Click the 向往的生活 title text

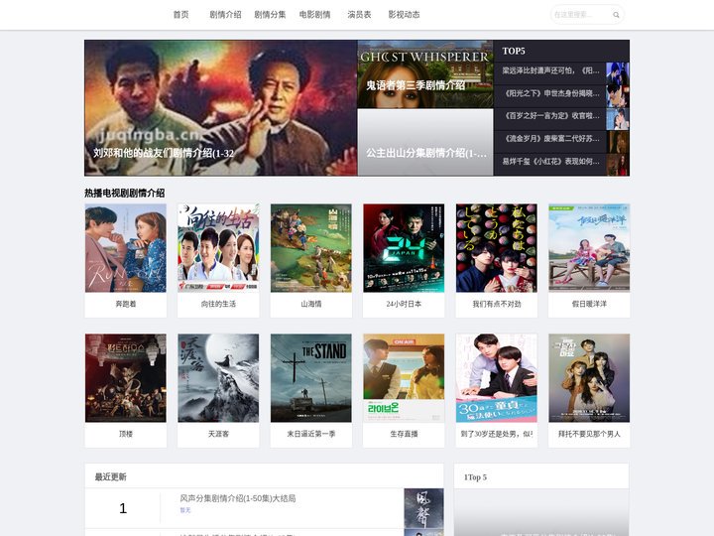coord(218,304)
